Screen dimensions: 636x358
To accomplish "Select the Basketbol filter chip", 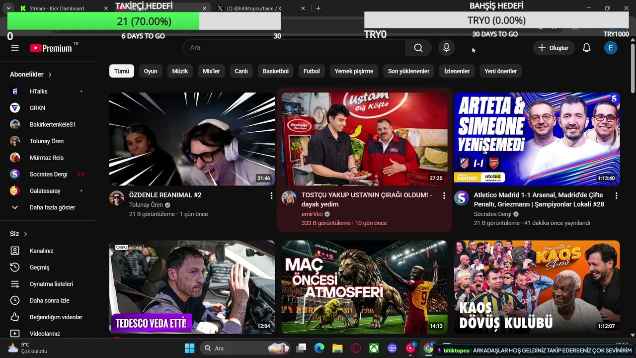I will [276, 71].
